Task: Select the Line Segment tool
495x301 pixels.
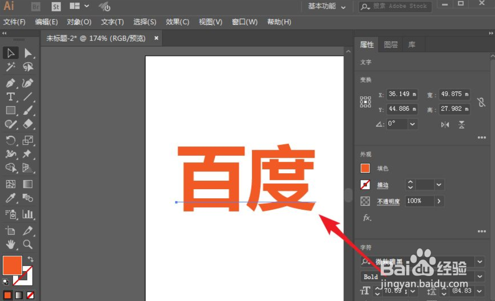Action: click(28, 96)
